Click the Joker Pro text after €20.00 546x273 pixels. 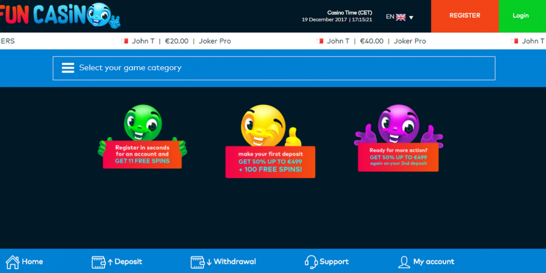coord(215,41)
